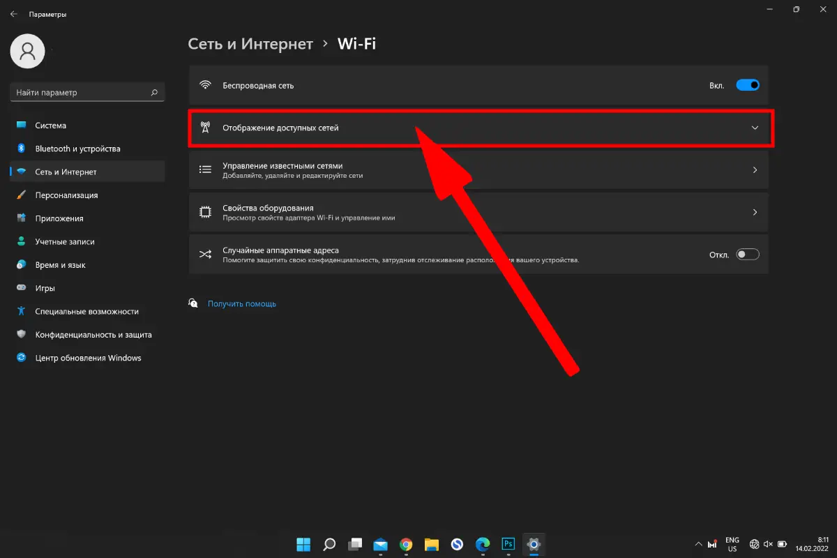
Task: Click the 'Беспроводная сеть' label
Action: point(258,85)
